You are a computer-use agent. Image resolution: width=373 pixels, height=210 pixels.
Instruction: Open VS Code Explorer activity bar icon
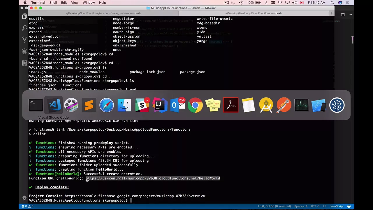(24, 17)
